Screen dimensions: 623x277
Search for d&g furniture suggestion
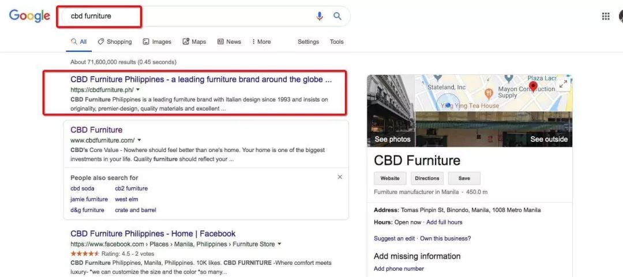coord(88,210)
